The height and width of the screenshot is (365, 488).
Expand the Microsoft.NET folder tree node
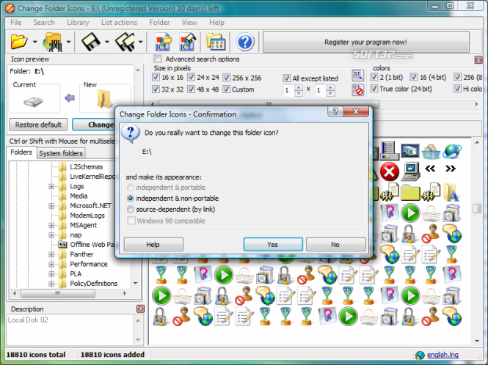point(51,206)
